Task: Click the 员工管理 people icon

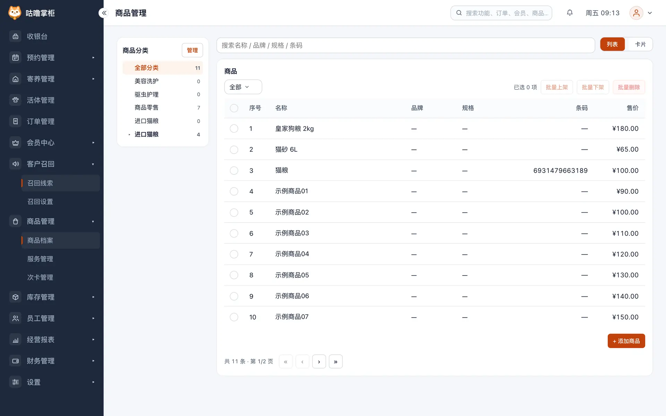Action: 16,318
